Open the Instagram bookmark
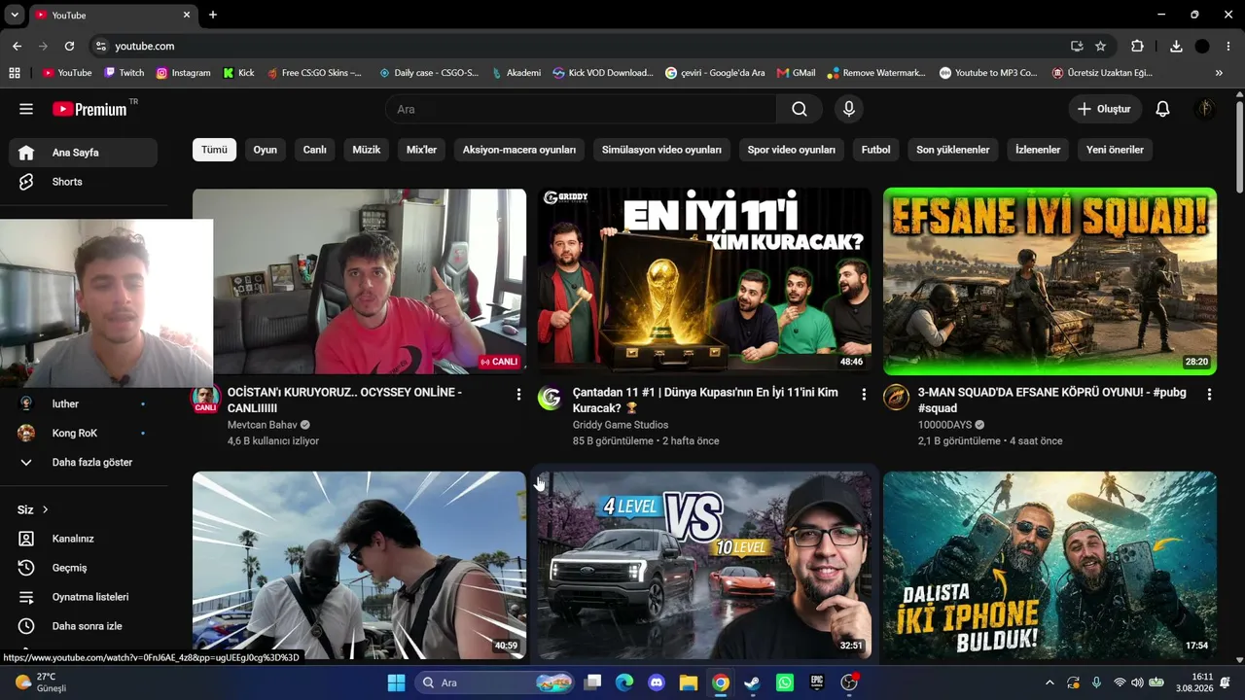Screen dimensions: 1245x700 click(x=183, y=73)
